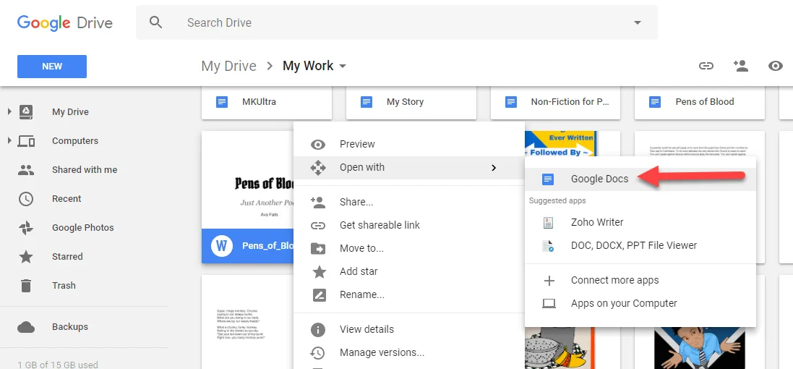Expand the My Drive tree arrow

9,112
